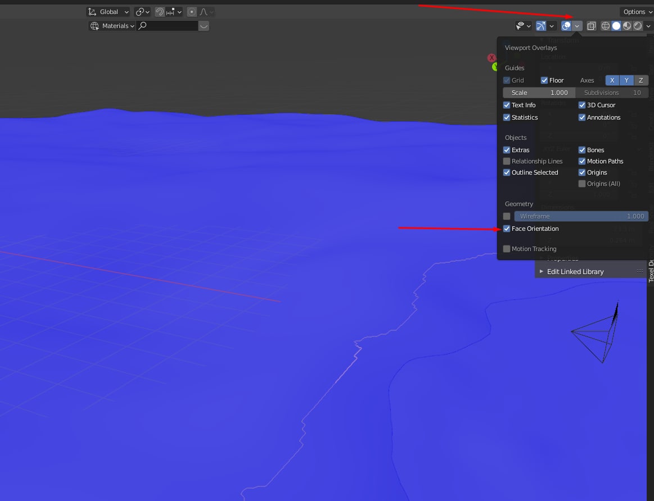
Task: Uncheck the Text Info checkbox
Action: 506,105
